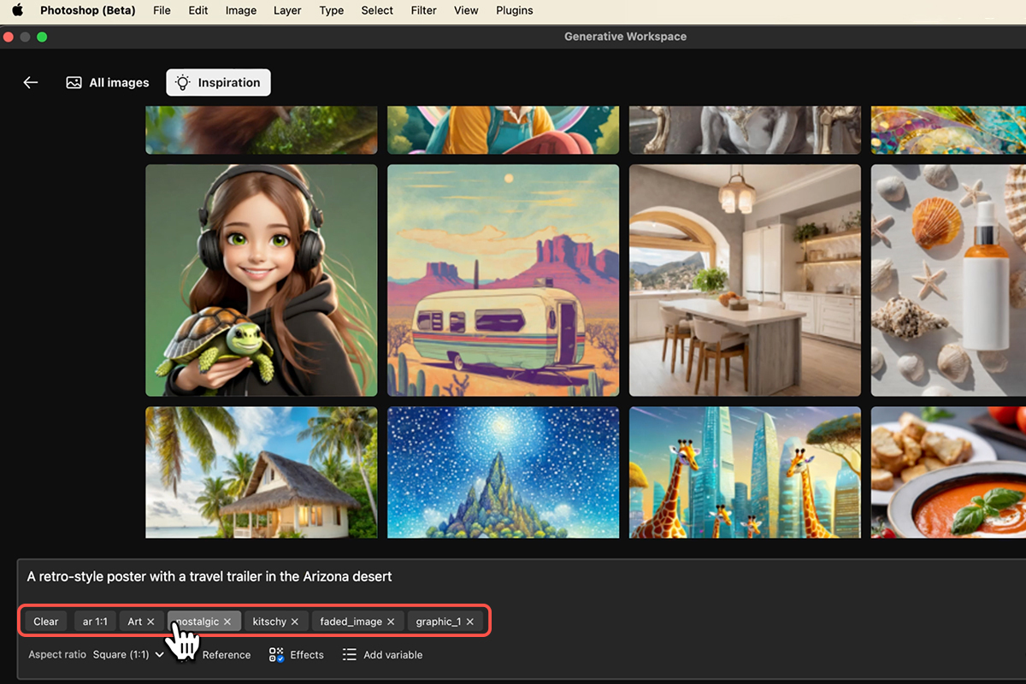Select the girl with turtle thumbnail
Viewport: 1026px width, 684px height.
[262, 280]
